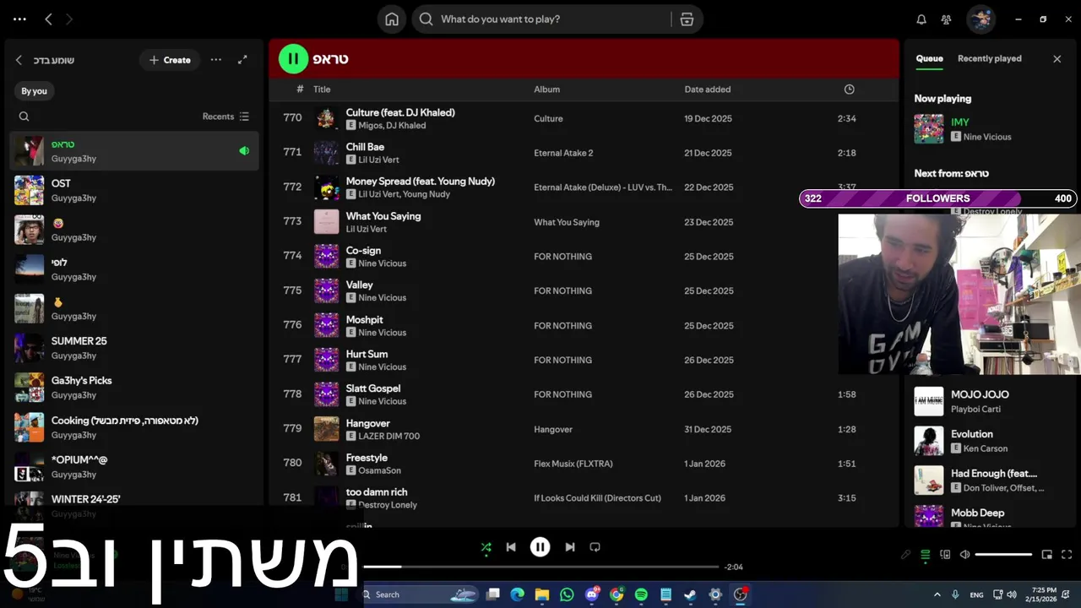Open the Friend Activity icon

click(947, 19)
